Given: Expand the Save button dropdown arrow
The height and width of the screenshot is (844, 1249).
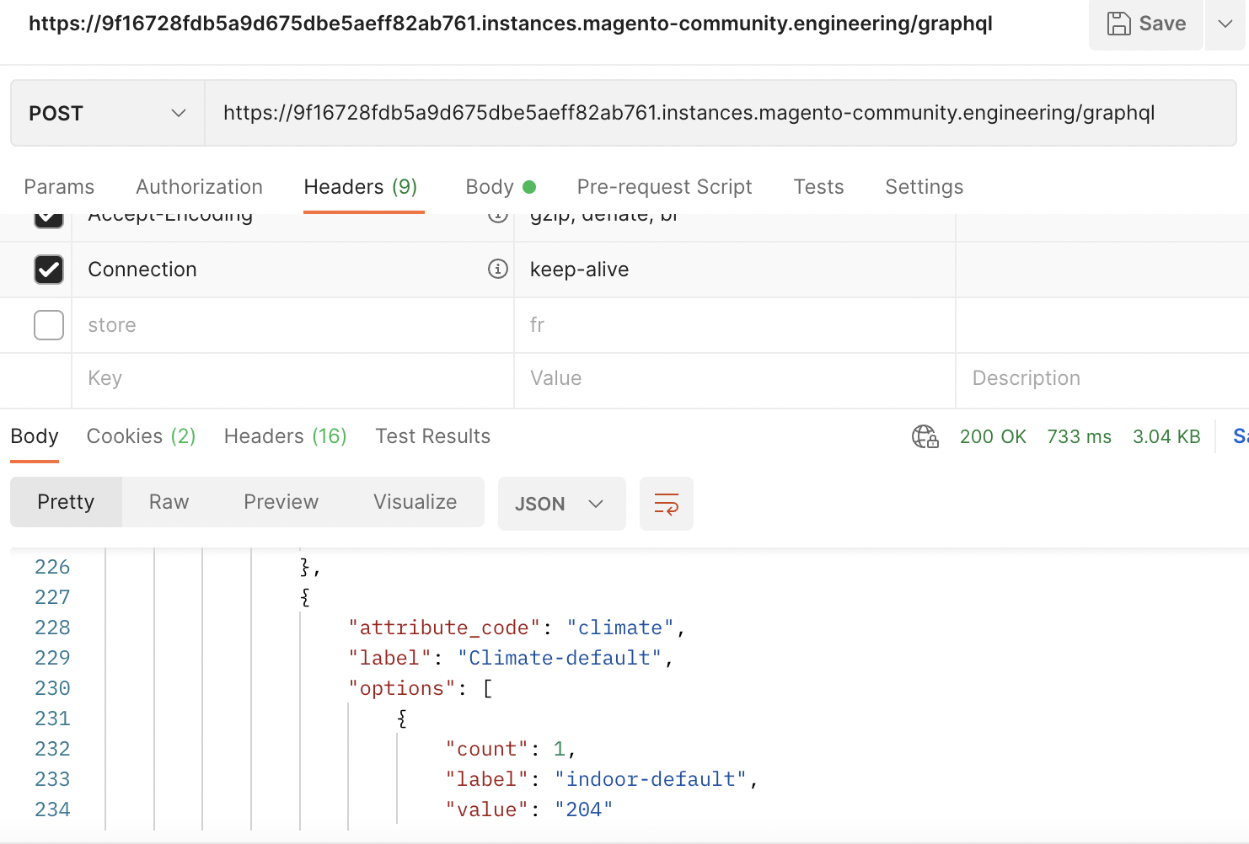Looking at the screenshot, I should 1226,24.
